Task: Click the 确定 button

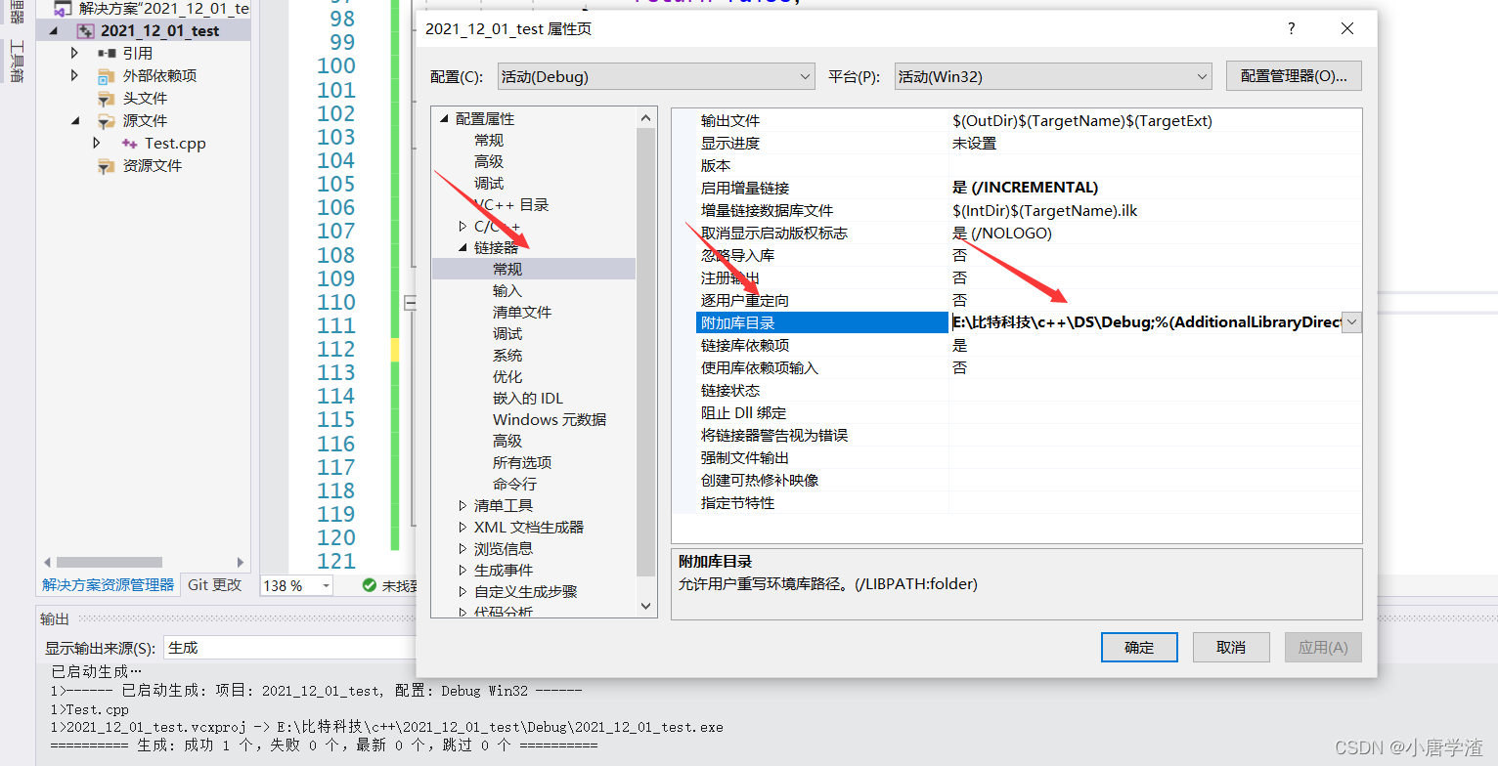Action: pyautogui.click(x=1139, y=647)
